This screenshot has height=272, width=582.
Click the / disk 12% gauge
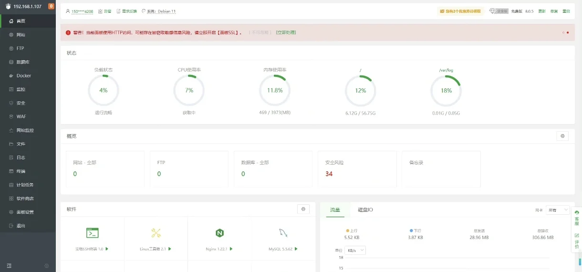(361, 90)
